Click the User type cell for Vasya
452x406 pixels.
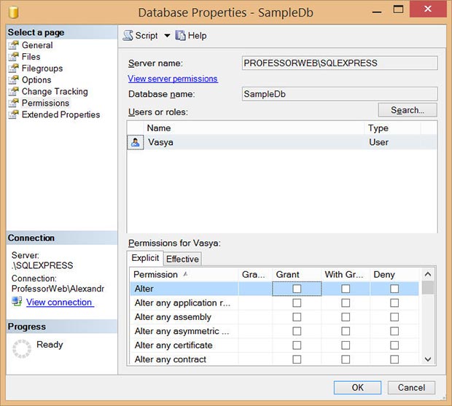(378, 142)
